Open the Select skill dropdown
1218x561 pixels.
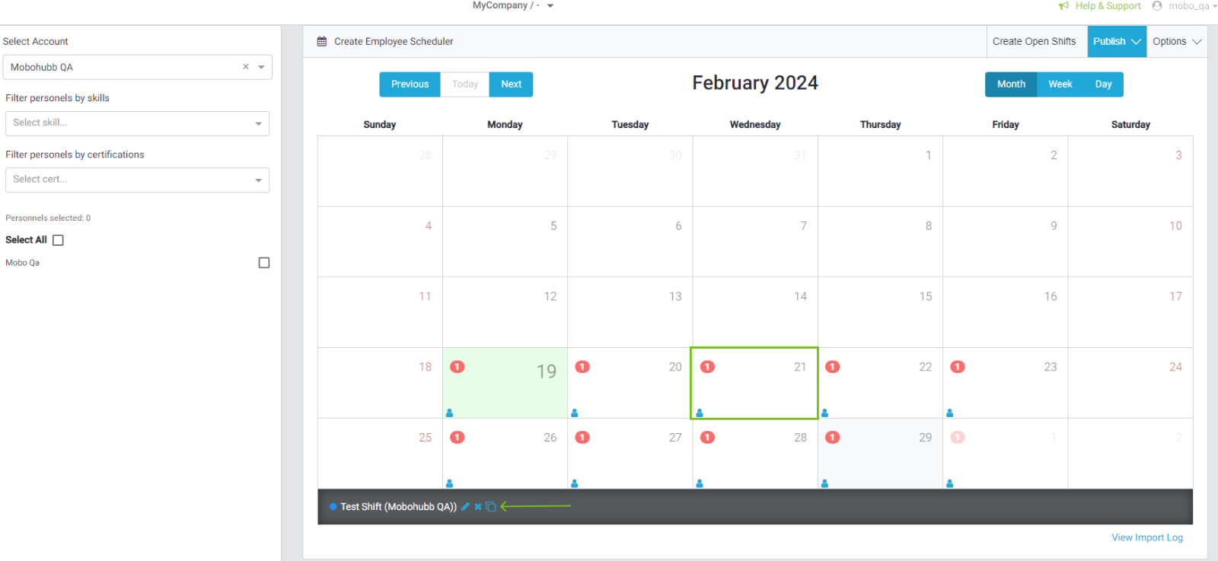pyautogui.click(x=137, y=123)
